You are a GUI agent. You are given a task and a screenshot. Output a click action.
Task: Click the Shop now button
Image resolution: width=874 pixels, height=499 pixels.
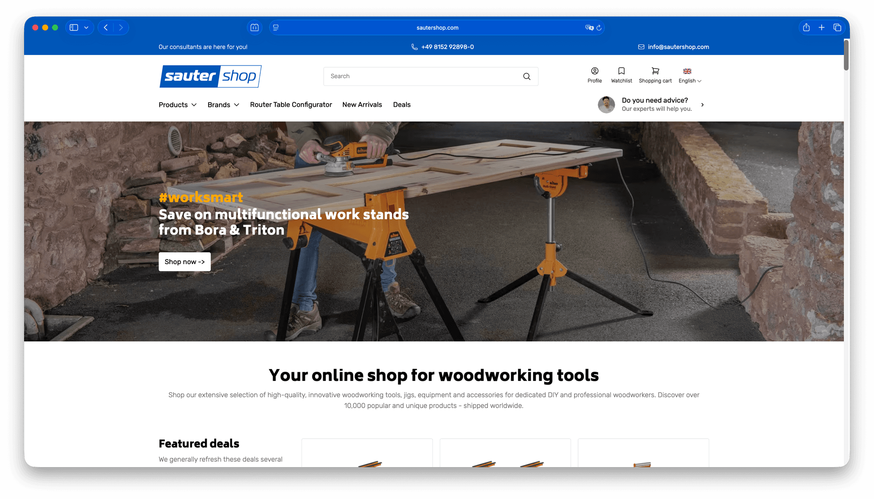(184, 262)
